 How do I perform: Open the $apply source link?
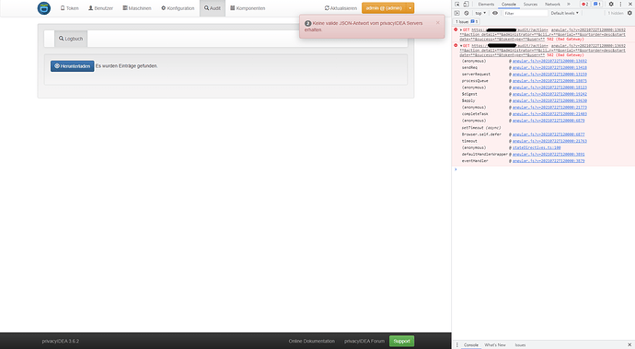(x=549, y=100)
